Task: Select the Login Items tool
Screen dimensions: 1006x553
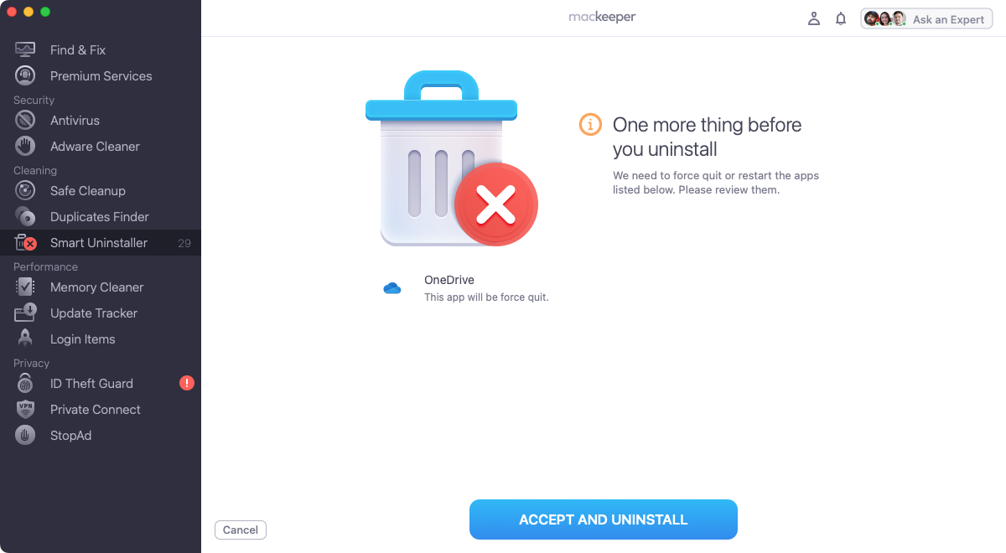Action: click(84, 339)
